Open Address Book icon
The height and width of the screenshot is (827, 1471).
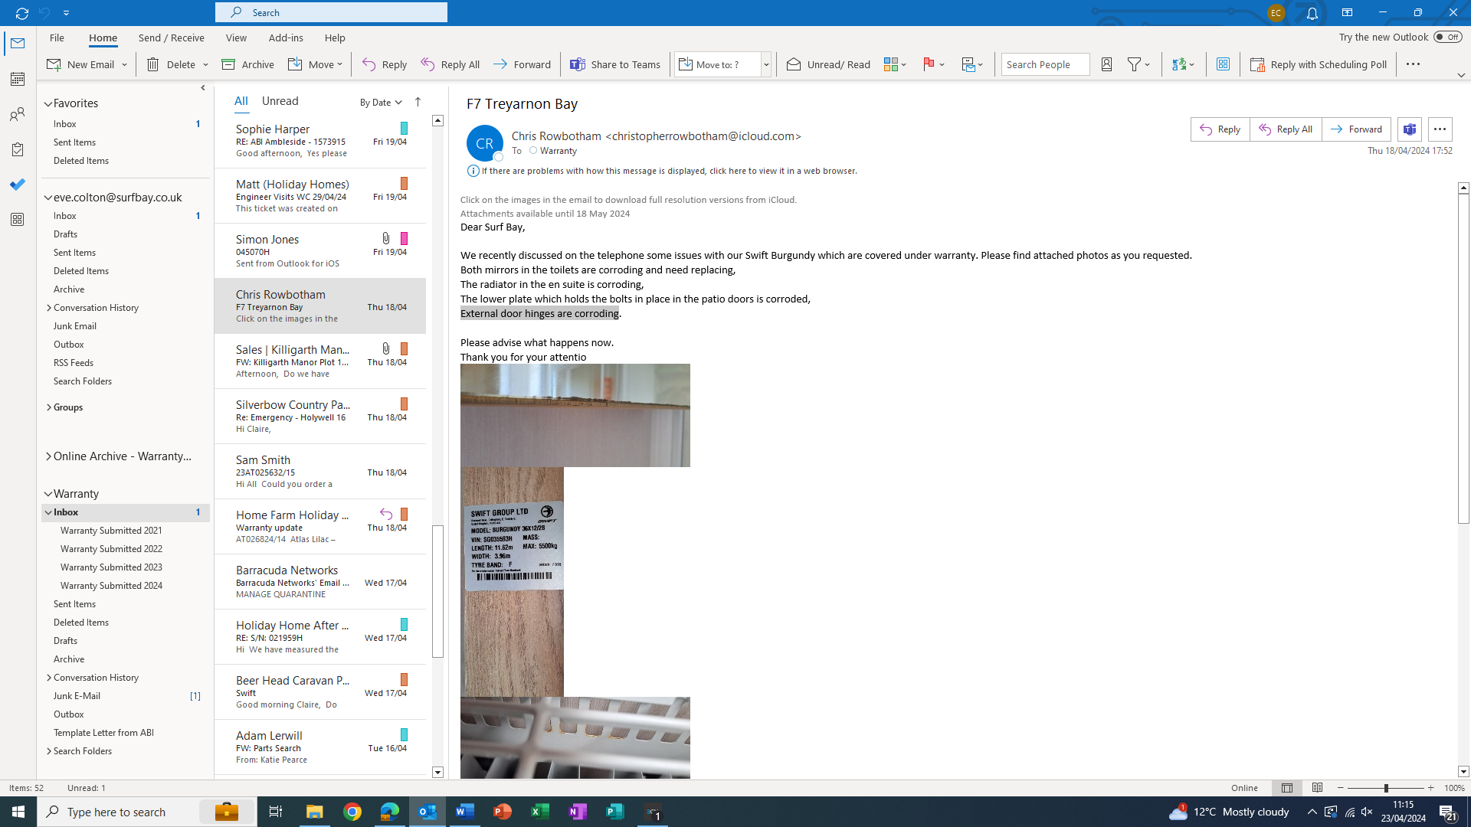1106,64
